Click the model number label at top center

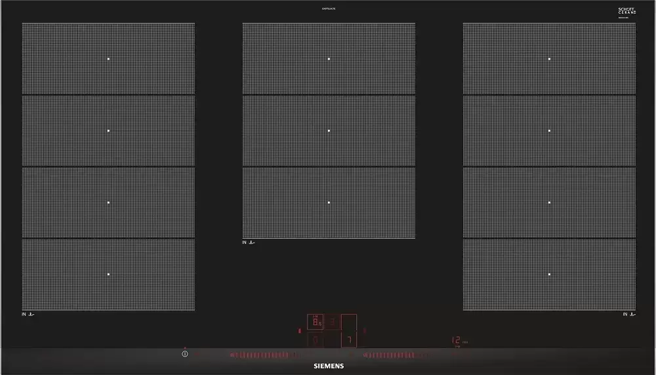[x=329, y=8]
